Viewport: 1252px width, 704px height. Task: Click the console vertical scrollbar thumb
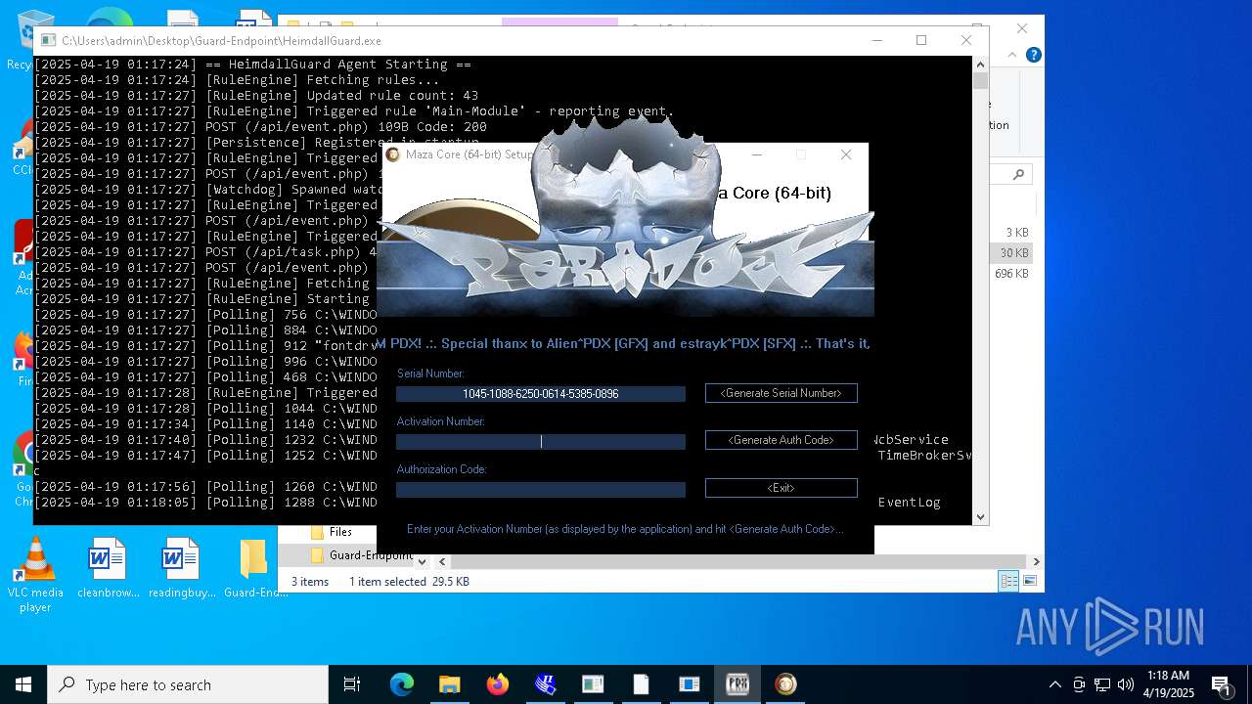coord(980,81)
